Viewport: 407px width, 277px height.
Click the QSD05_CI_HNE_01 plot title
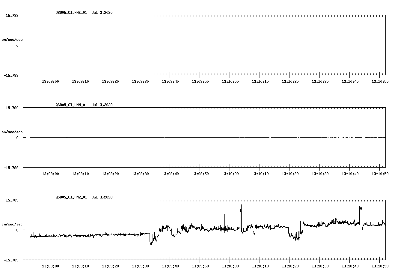coord(71,12)
